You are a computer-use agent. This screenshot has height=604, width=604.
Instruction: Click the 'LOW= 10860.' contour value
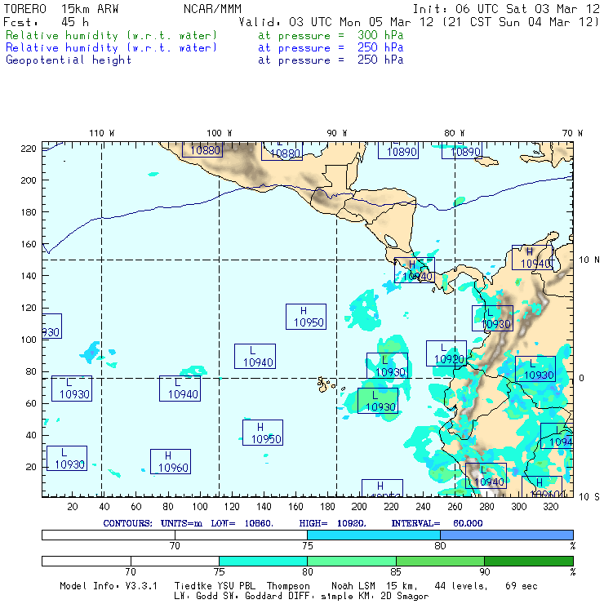242,523
